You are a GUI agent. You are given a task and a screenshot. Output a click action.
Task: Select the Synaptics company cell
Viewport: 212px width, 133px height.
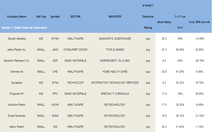tap(17, 83)
